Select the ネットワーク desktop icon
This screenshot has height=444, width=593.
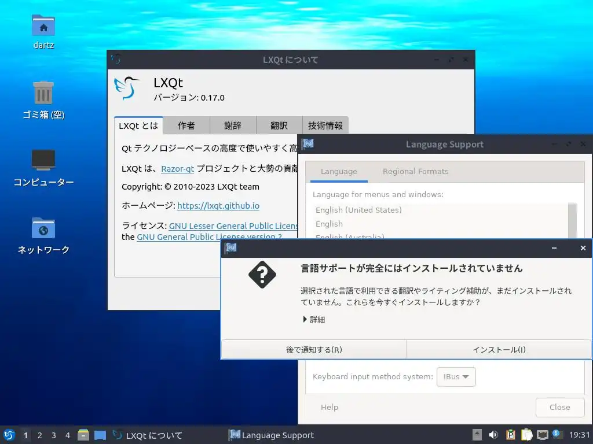point(43,236)
